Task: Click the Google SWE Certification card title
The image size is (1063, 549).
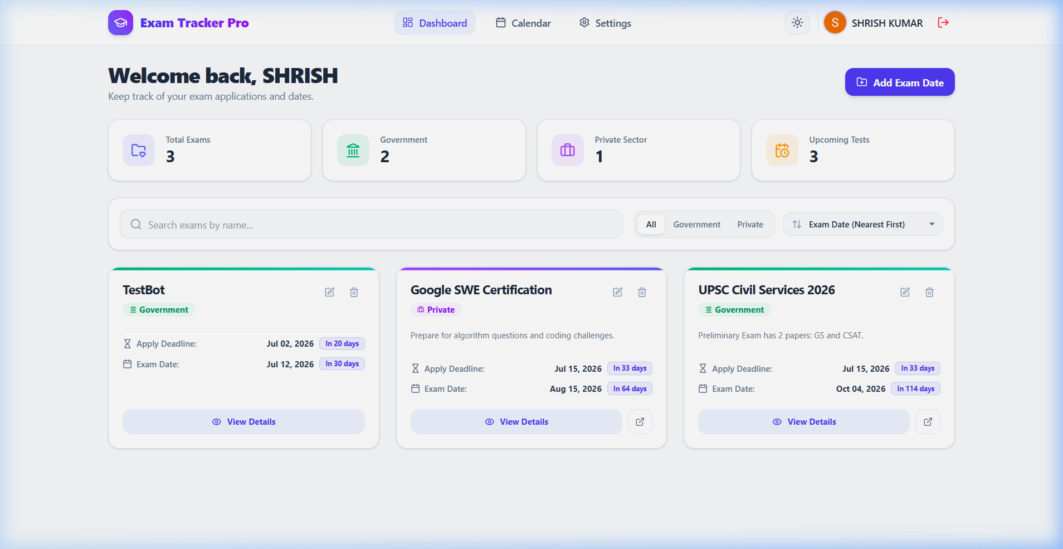Action: point(481,290)
